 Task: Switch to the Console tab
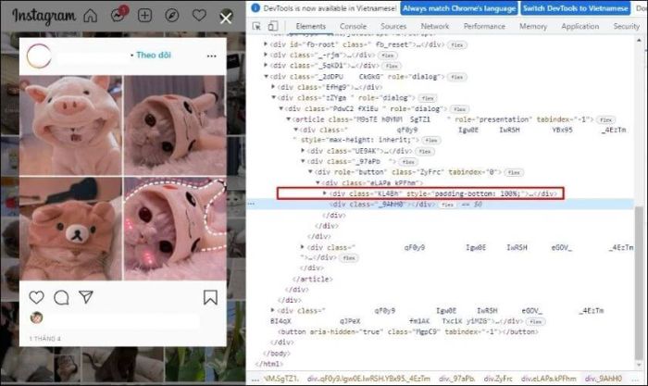click(x=353, y=27)
